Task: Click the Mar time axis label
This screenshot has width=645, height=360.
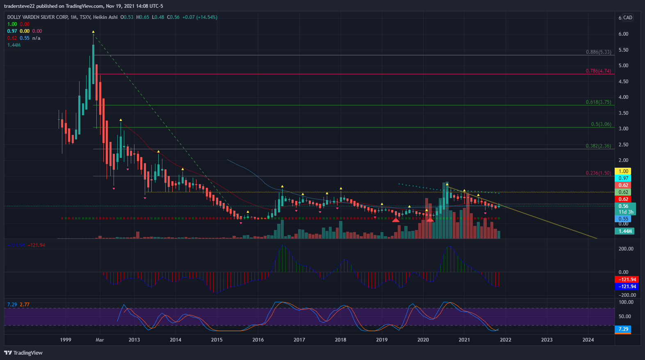Action: 100,340
